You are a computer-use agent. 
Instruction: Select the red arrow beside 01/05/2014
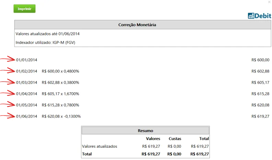click(x=7, y=105)
